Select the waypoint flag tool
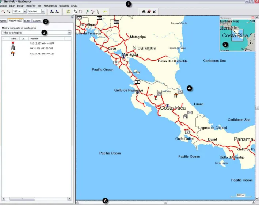The image size is (259, 206). pos(88,12)
